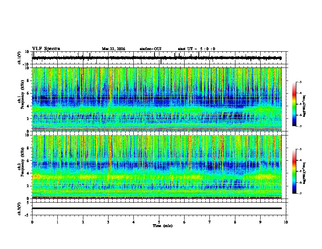Click the ch.1 spectrogram panel
This screenshot has height=249, width=322.
click(157, 99)
